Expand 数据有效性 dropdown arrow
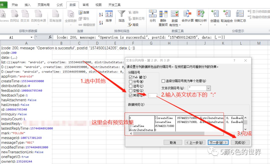Viewport: 270px width, 164px height. 180,25
